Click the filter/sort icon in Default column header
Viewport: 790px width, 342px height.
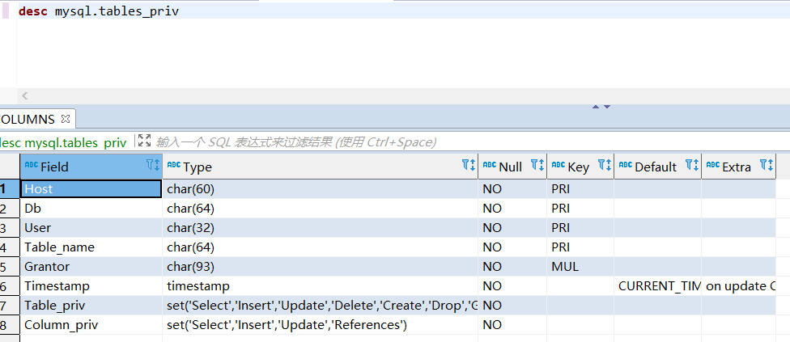coord(692,166)
